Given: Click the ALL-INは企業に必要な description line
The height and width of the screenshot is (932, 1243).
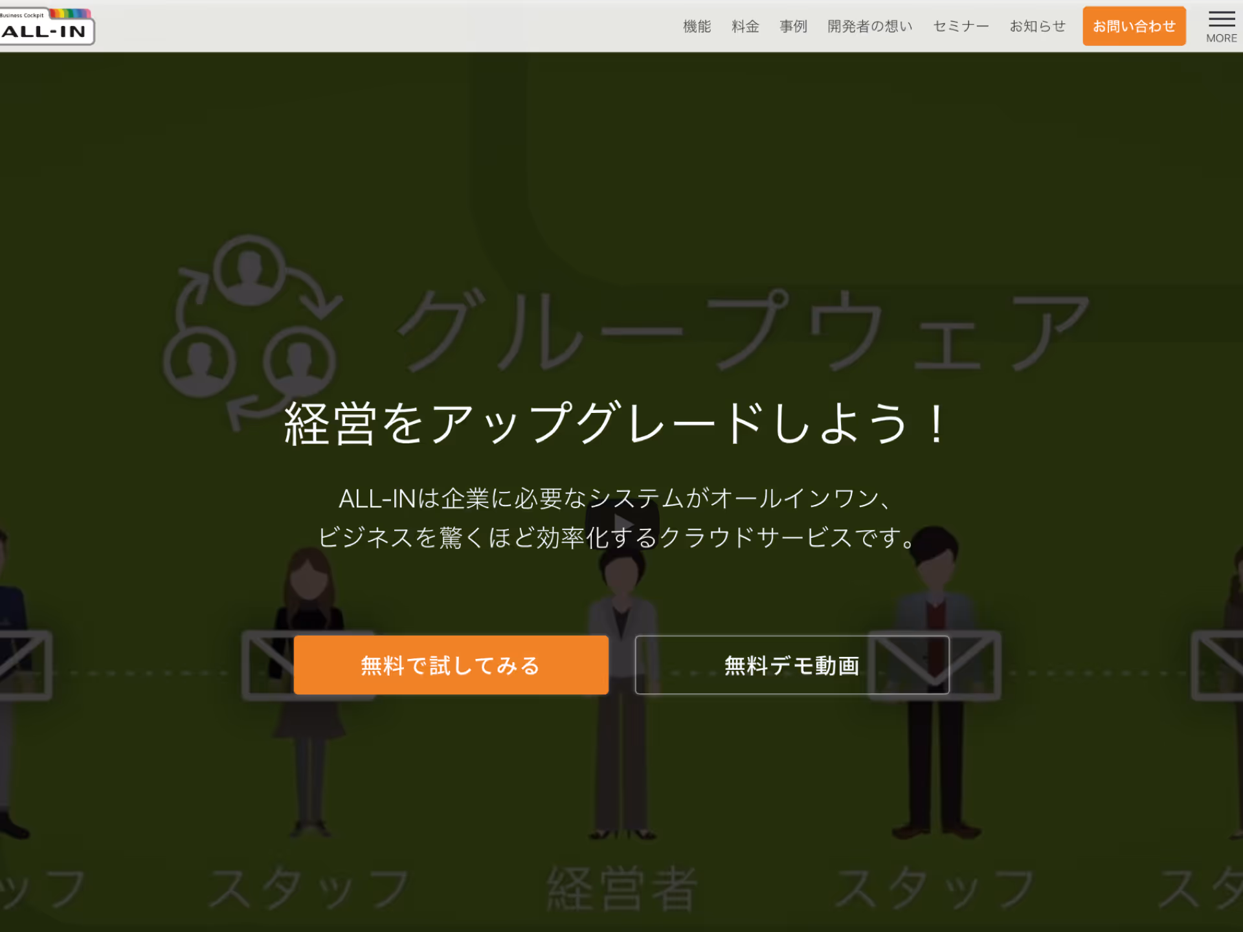Looking at the screenshot, I should point(616,498).
